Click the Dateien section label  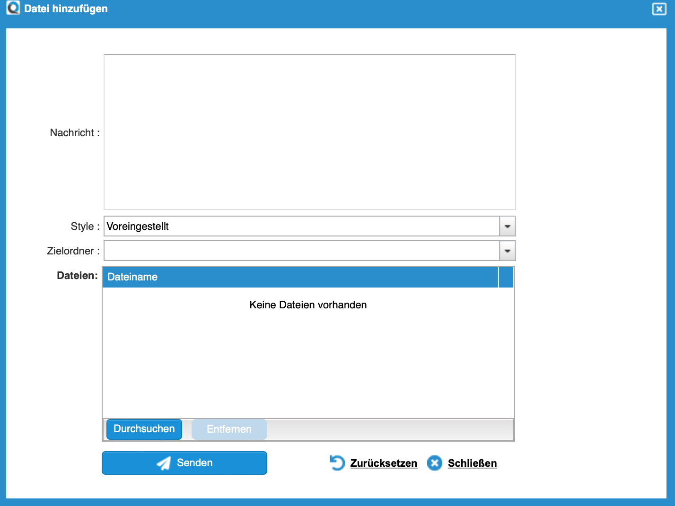point(76,276)
